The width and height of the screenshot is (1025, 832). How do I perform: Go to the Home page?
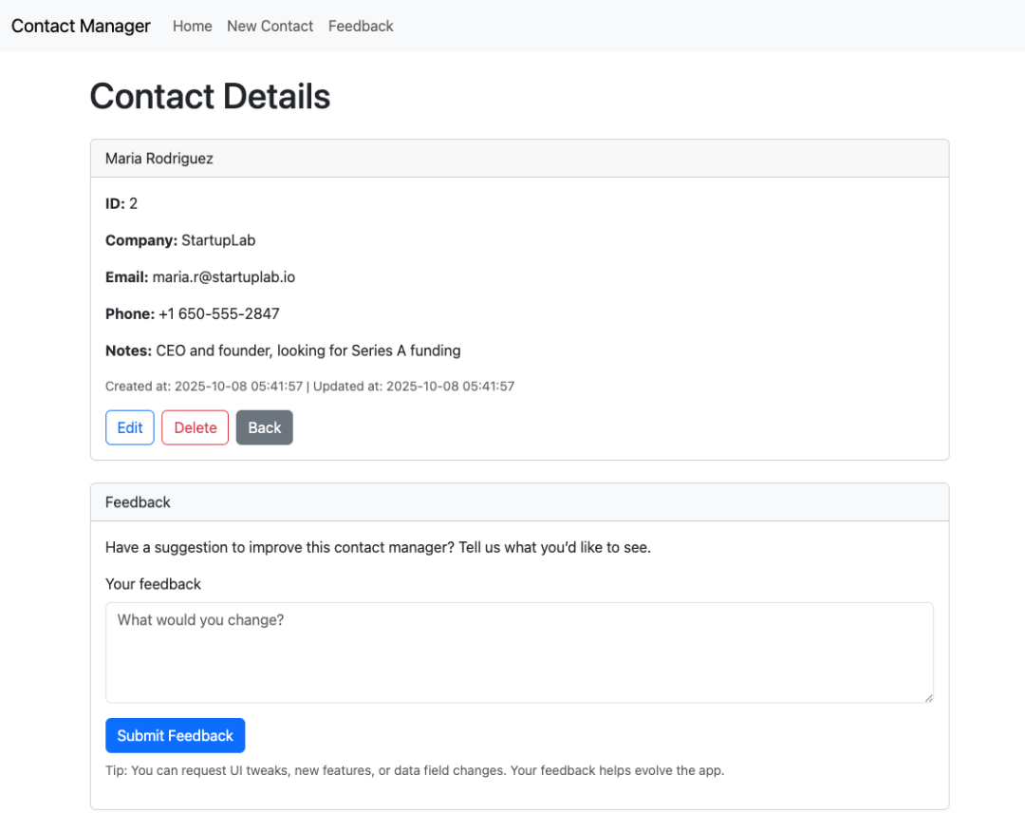pos(192,26)
